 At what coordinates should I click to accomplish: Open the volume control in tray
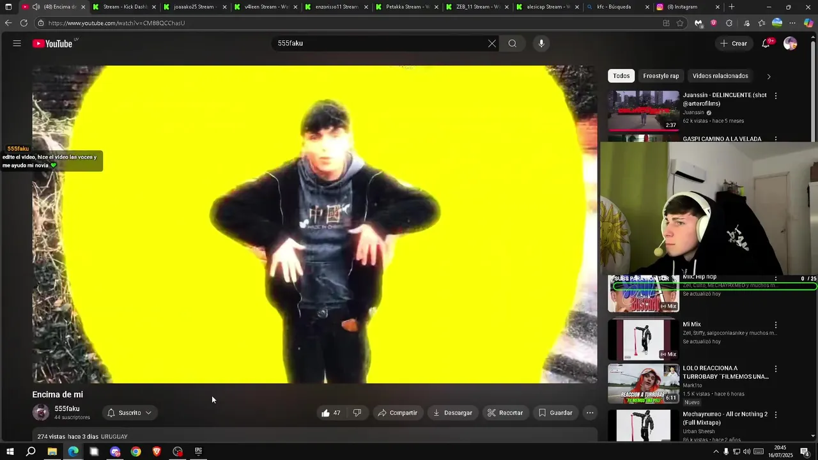click(747, 452)
